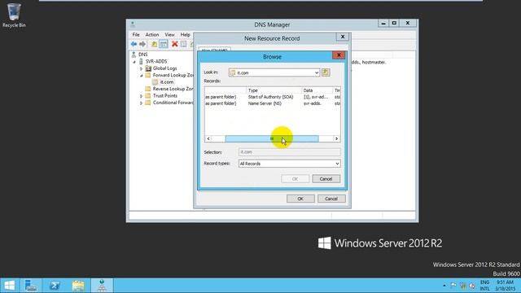The height and width of the screenshot is (293, 521).
Task: Open File Explorer from the taskbar
Action: (78, 286)
